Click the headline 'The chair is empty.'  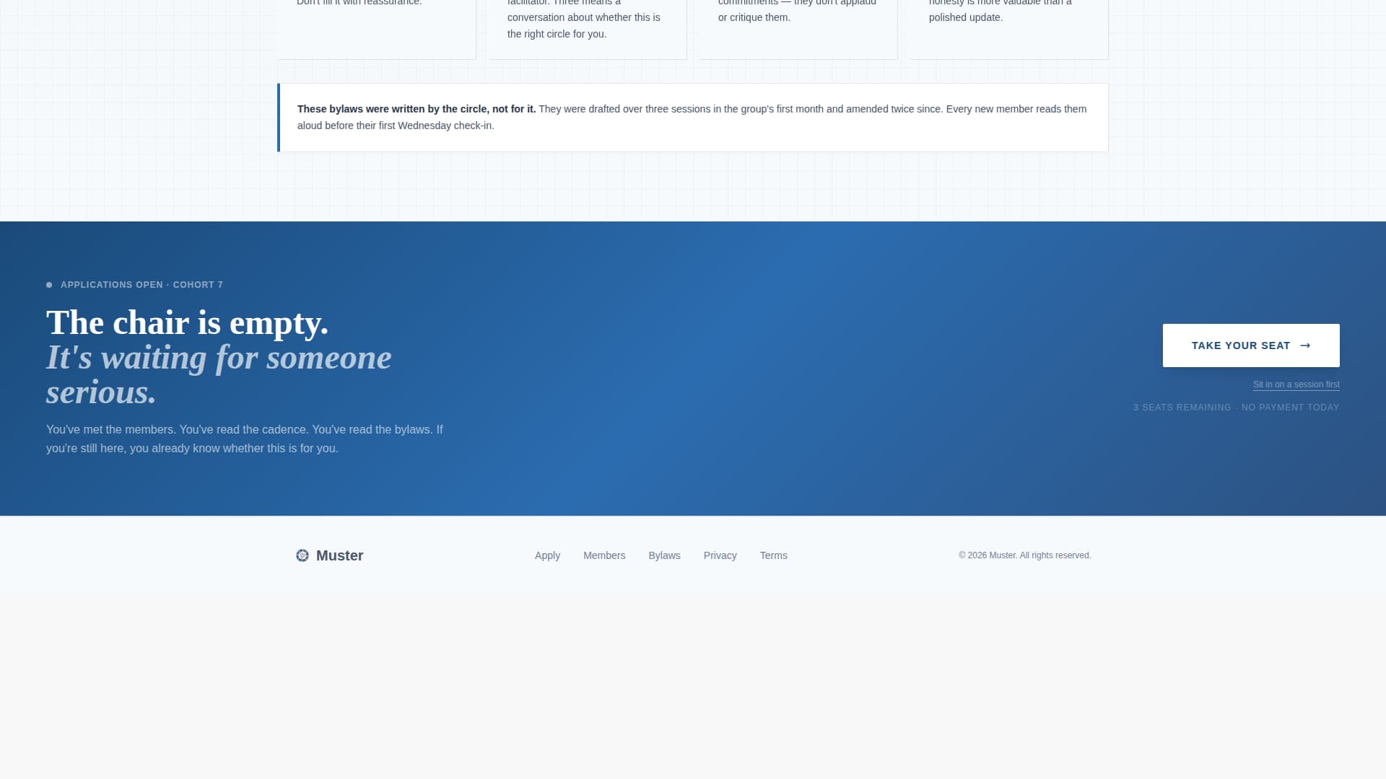click(x=187, y=322)
